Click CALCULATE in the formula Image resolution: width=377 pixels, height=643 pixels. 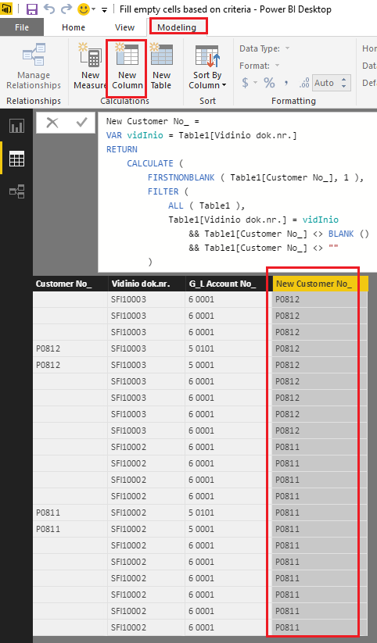pos(150,163)
